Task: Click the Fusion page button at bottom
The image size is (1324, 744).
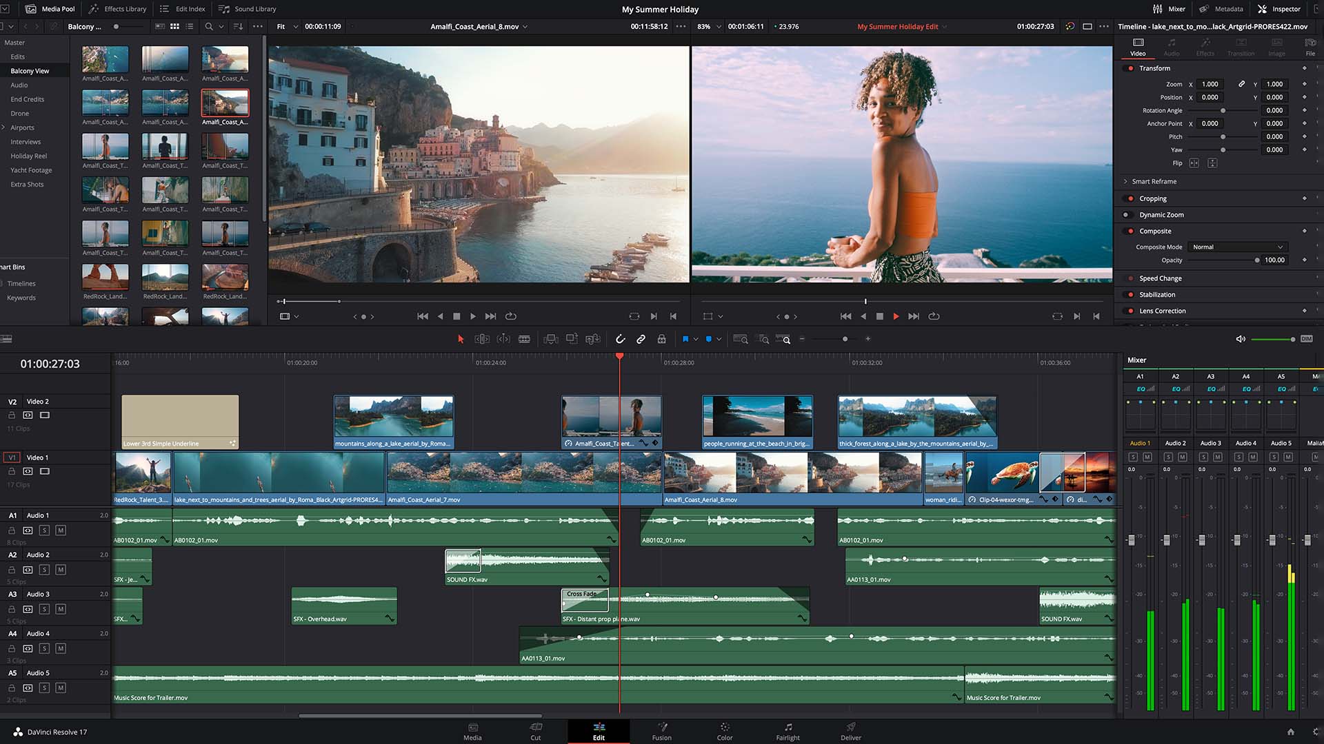Action: tap(662, 732)
